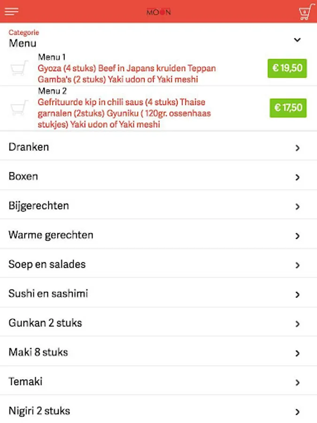This screenshot has height=423, width=317.
Task: Open the Bijgerechten category
Action: [x=159, y=206]
